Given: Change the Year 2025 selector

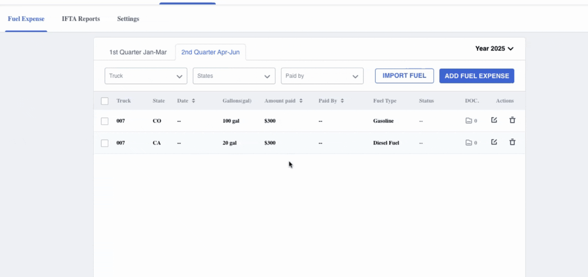Looking at the screenshot, I should tap(494, 49).
